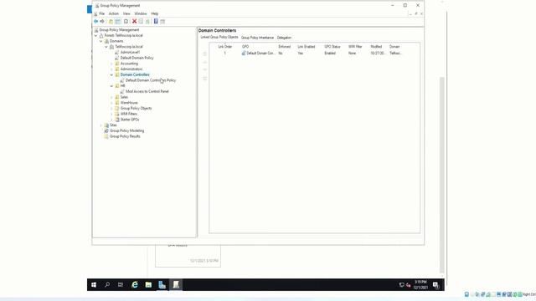Select the Group Policy Management root node

(119, 30)
